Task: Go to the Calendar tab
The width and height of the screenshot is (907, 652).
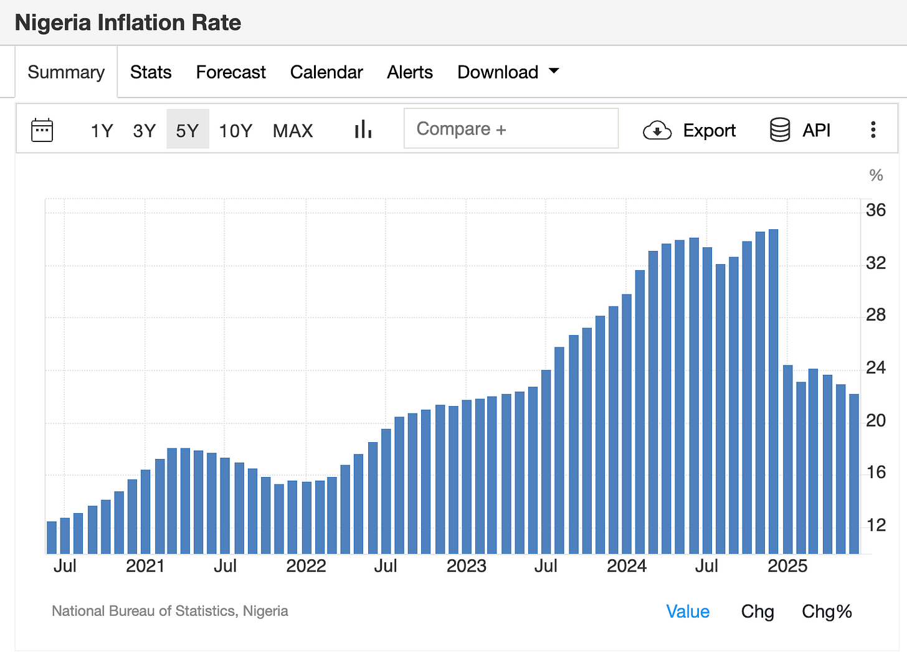Action: (x=326, y=72)
